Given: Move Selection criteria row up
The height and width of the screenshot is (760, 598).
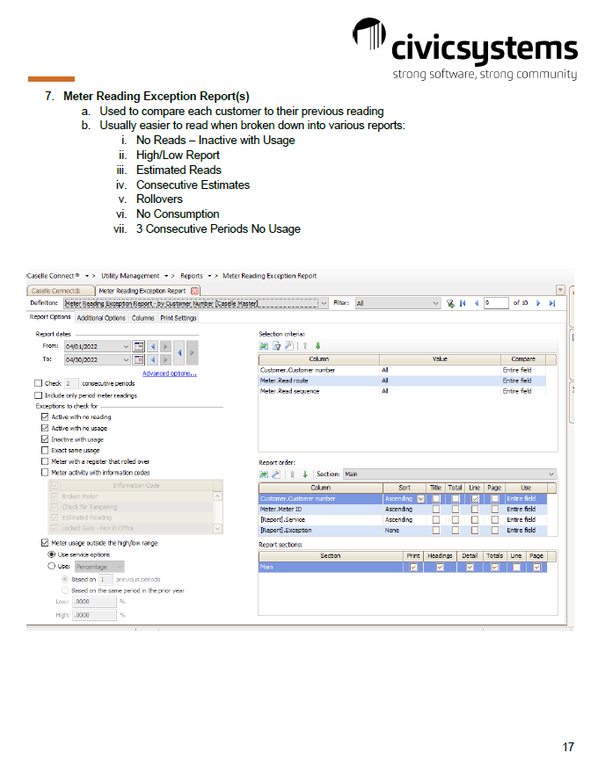Looking at the screenshot, I should point(305,345).
